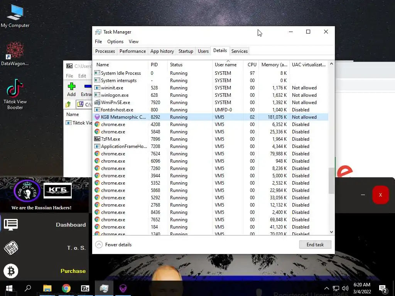Click the KGB alien taskbar icon
The width and height of the screenshot is (395, 296).
coord(123,288)
